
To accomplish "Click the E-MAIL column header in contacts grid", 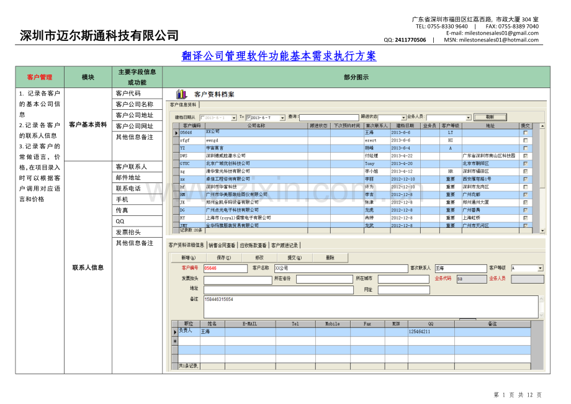I will (x=250, y=324).
